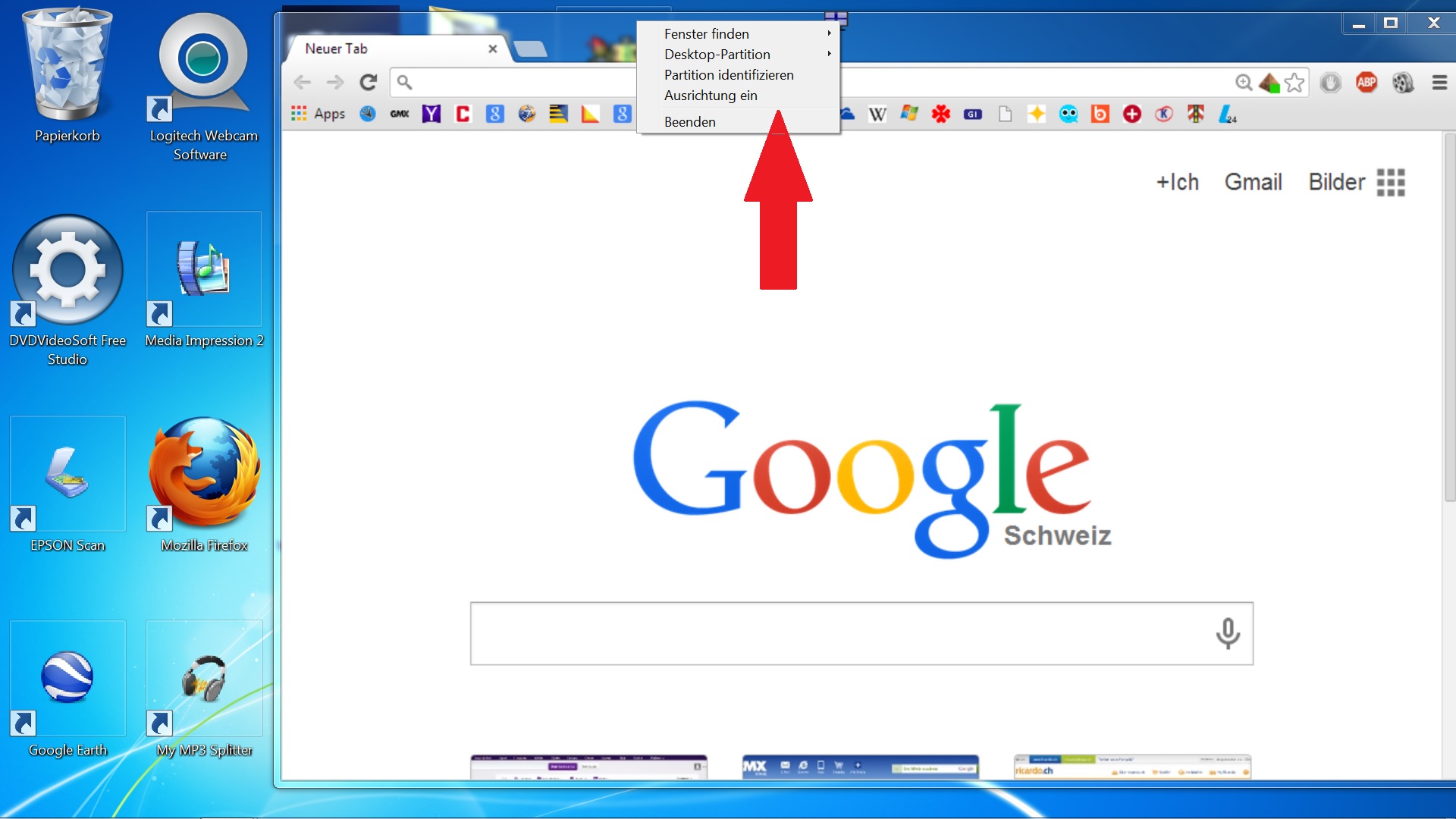1456x819 pixels.
Task: Choose Beenden from the context menu
Action: pos(690,122)
